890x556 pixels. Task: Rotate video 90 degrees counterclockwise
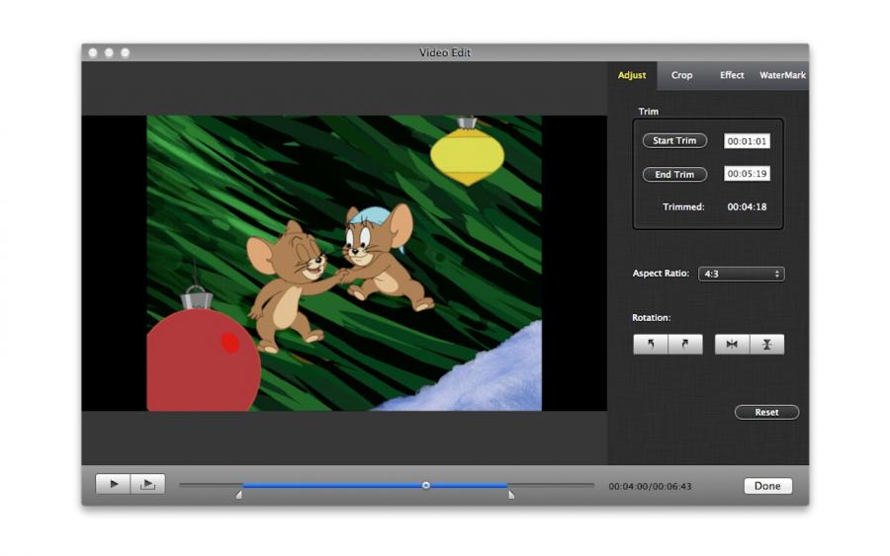tap(651, 344)
